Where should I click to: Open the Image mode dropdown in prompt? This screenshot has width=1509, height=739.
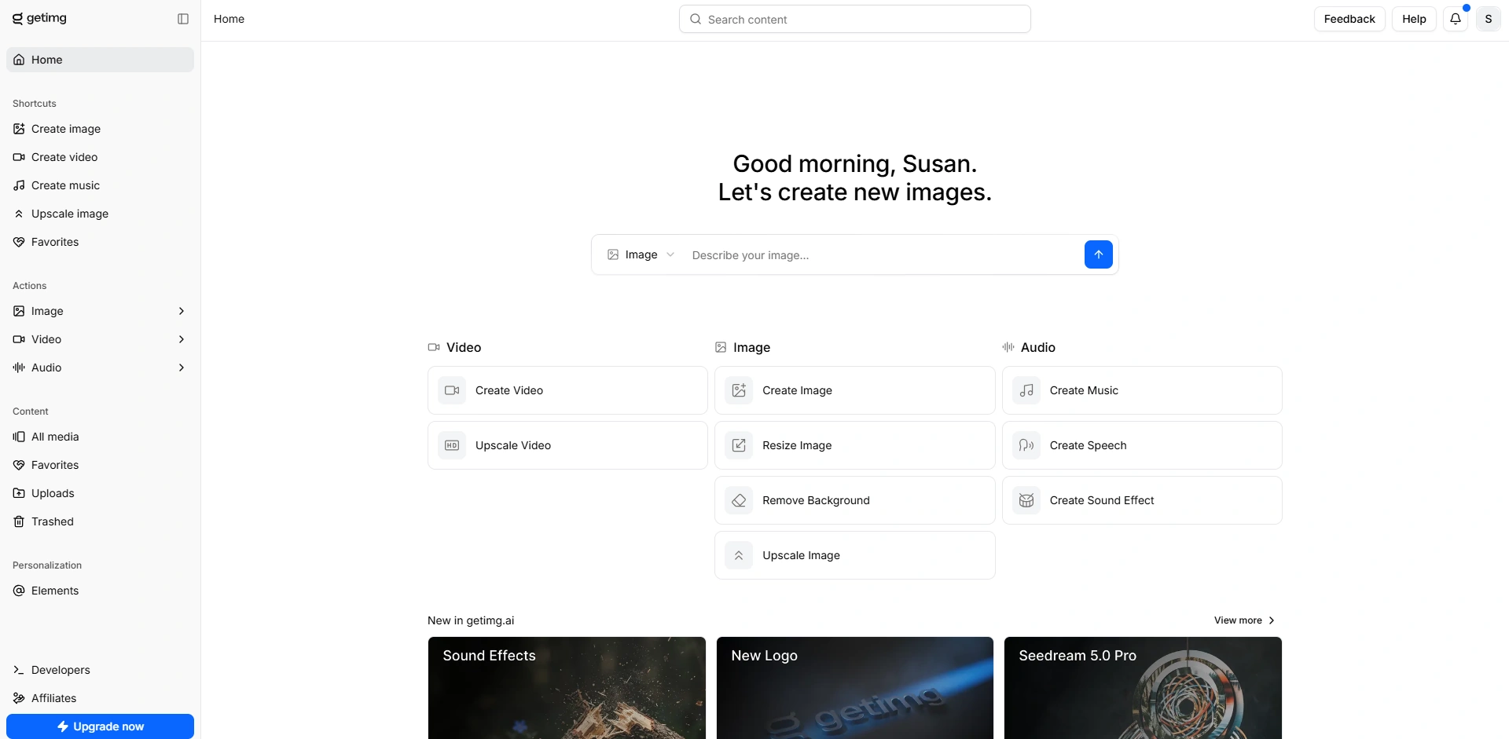641,254
